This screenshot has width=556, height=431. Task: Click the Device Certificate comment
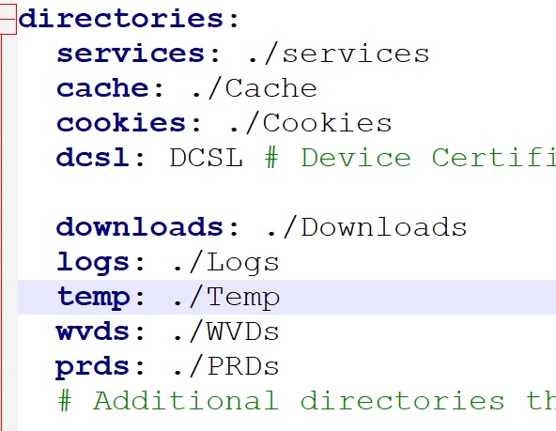(410, 158)
